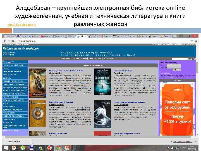Reload the page with the refresh icon

[x=13, y=41]
